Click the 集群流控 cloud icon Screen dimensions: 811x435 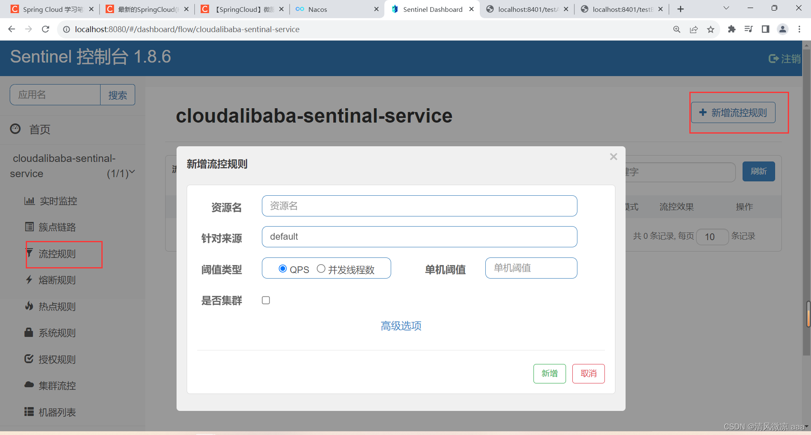click(x=29, y=385)
